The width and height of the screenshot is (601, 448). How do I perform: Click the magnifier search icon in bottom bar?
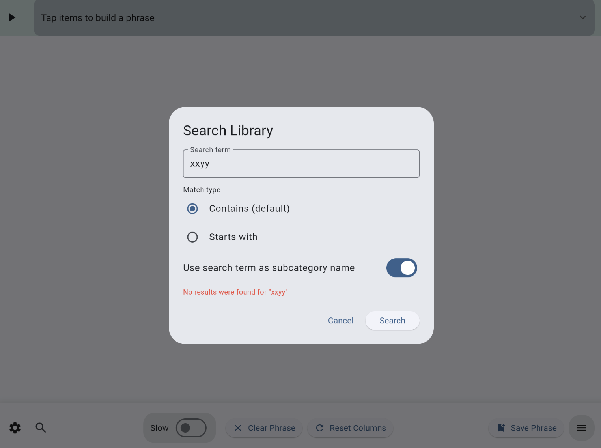pyautogui.click(x=41, y=428)
